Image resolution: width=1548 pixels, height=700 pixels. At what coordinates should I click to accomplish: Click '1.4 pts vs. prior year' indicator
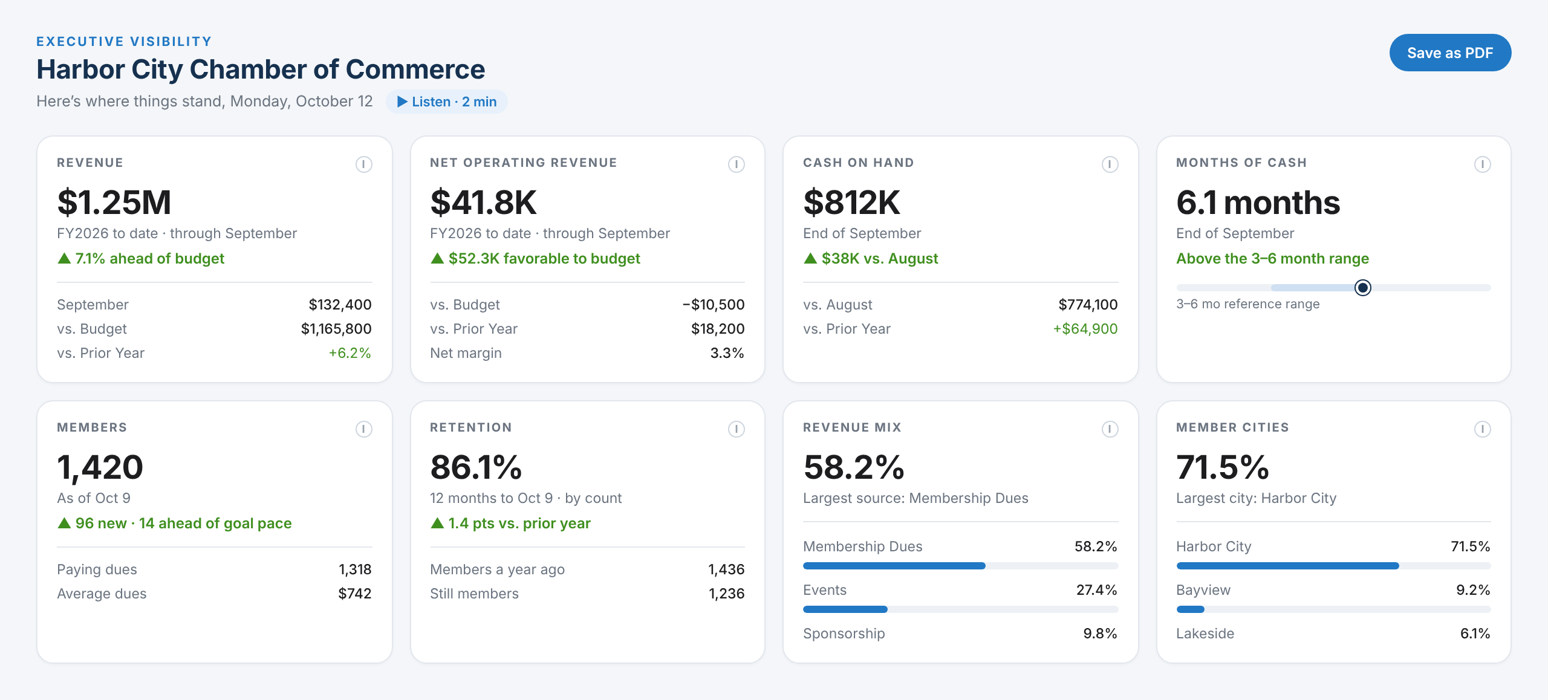[x=510, y=523]
